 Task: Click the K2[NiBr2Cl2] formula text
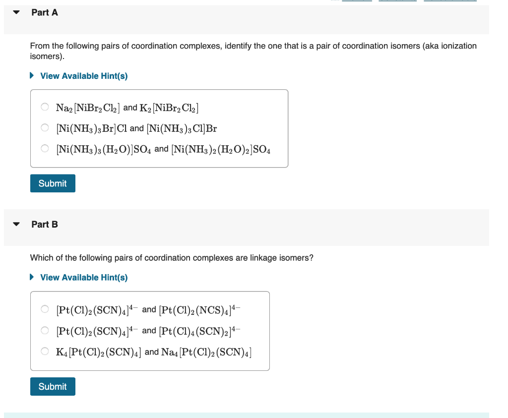pos(169,108)
